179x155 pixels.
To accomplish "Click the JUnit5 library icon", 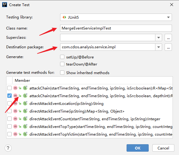I will coord(64,17).
